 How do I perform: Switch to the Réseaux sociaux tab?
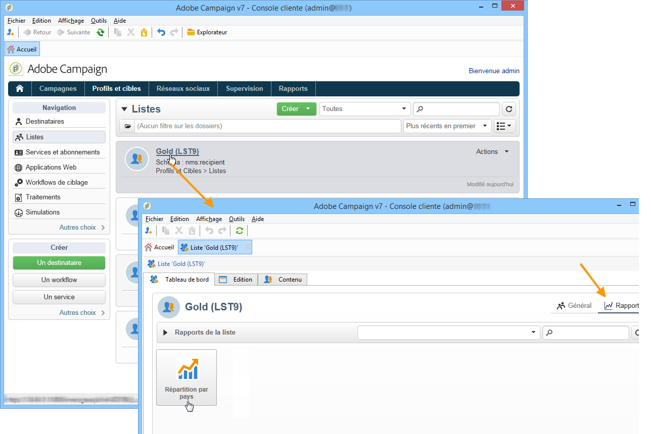click(183, 88)
